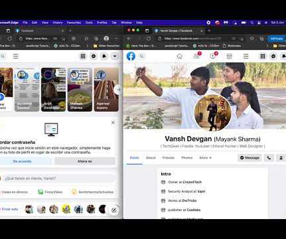Open the Home icon in Facebook navbar
286x239 pixels.
[180, 56]
